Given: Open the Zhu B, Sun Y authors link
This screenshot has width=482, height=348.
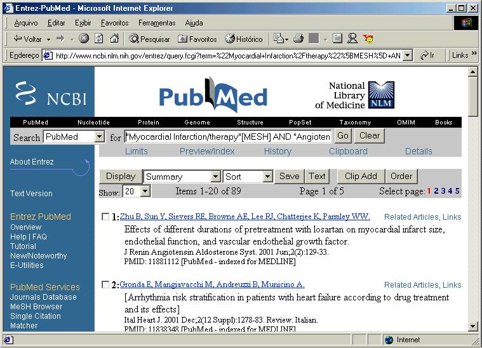Looking at the screenshot, I should pyautogui.click(x=244, y=217).
